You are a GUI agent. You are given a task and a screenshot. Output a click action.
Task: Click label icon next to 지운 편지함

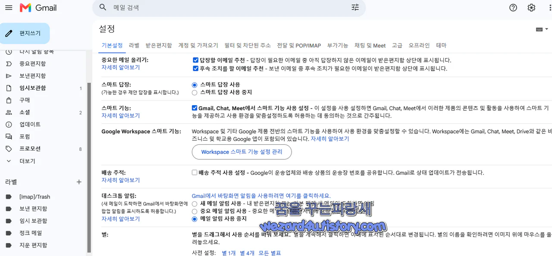click(x=9, y=245)
